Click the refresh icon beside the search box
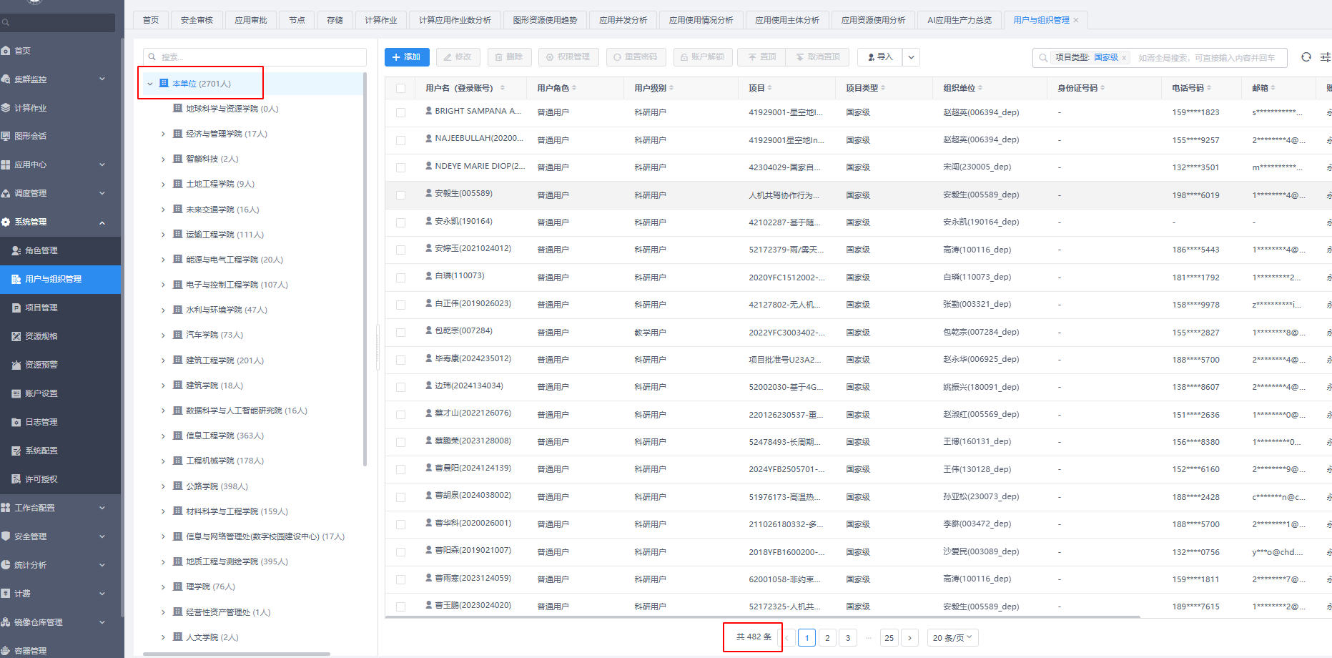 [1306, 57]
